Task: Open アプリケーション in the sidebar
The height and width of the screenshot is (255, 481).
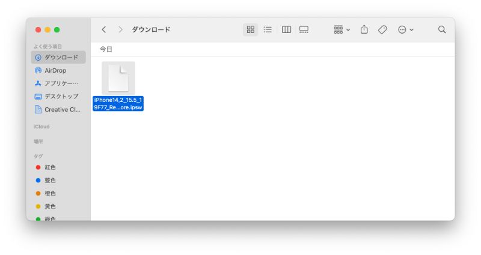Action: pos(58,83)
